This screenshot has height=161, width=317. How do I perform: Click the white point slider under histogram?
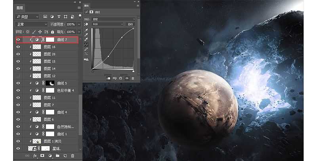[x=133, y=71]
